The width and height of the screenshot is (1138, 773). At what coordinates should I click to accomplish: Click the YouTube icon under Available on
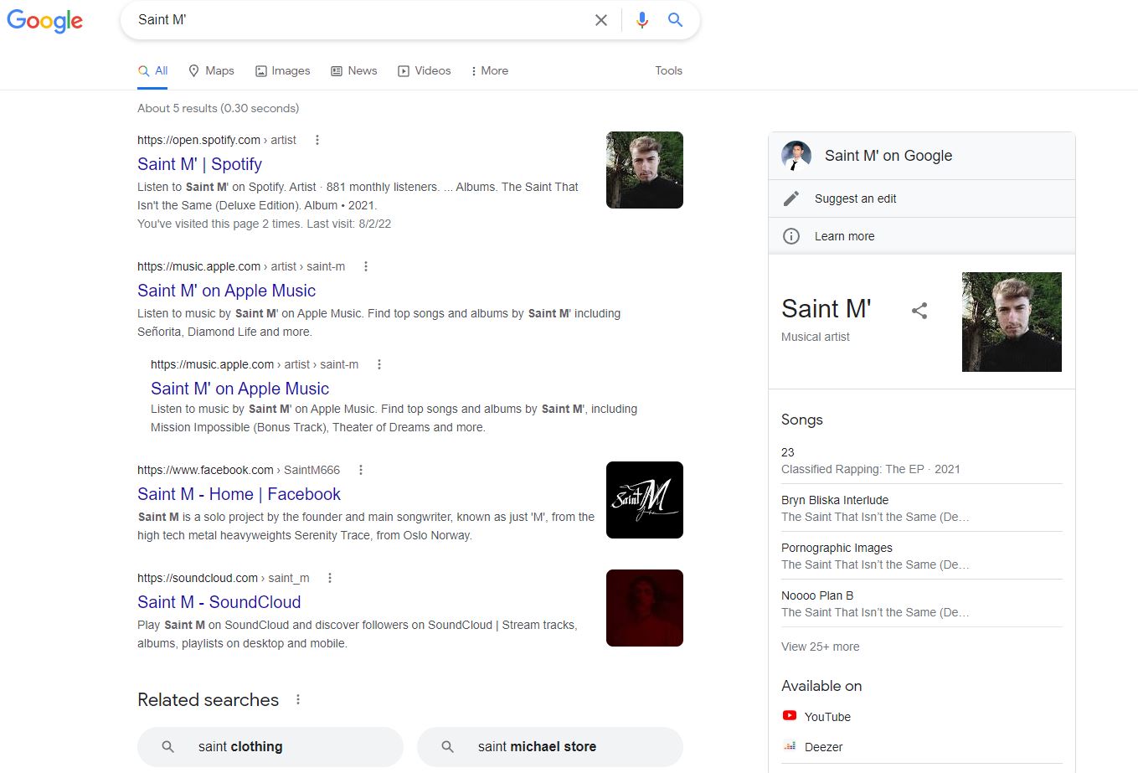point(790,716)
